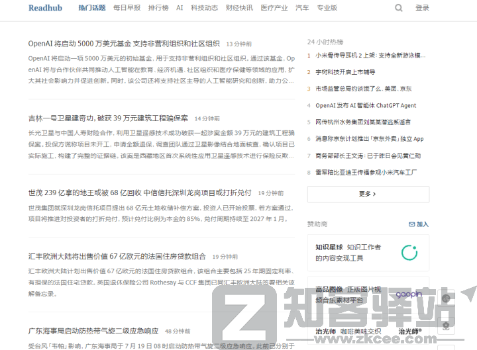Open the OpenAI 5000 万美元基金 article

click(124, 44)
